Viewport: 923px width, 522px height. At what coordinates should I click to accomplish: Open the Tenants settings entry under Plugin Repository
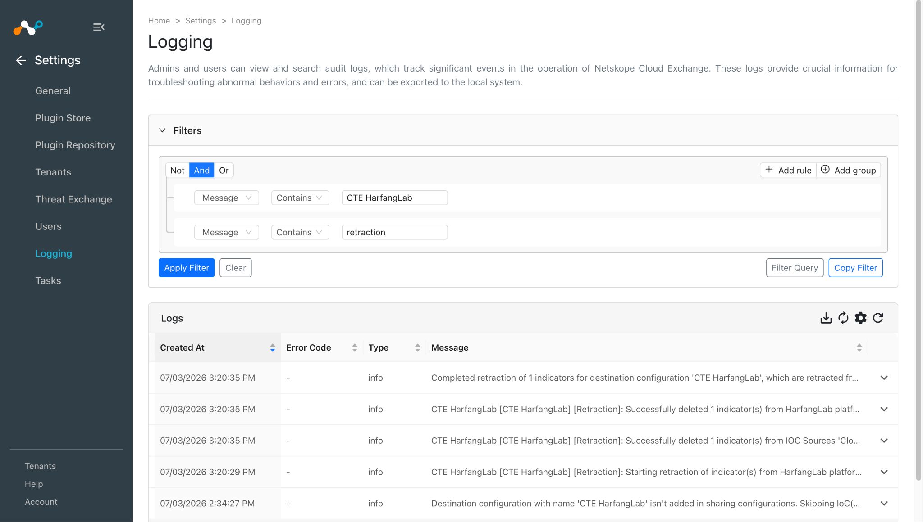[53, 172]
